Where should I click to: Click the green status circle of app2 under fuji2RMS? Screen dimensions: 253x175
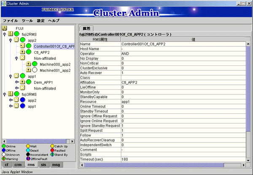tap(23, 40)
